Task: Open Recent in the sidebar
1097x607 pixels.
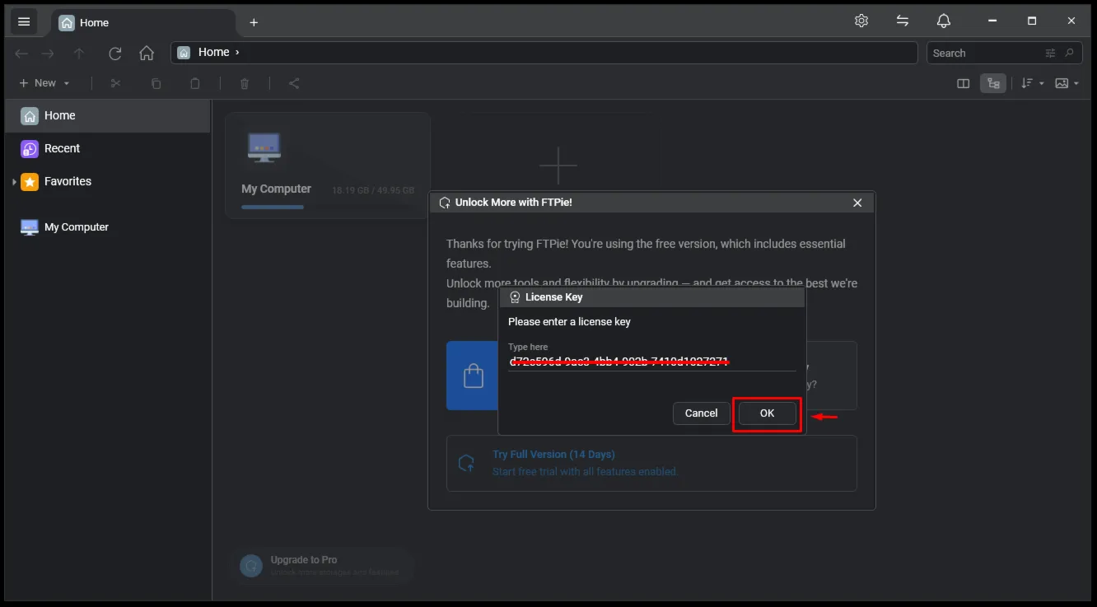Action: (x=107, y=148)
